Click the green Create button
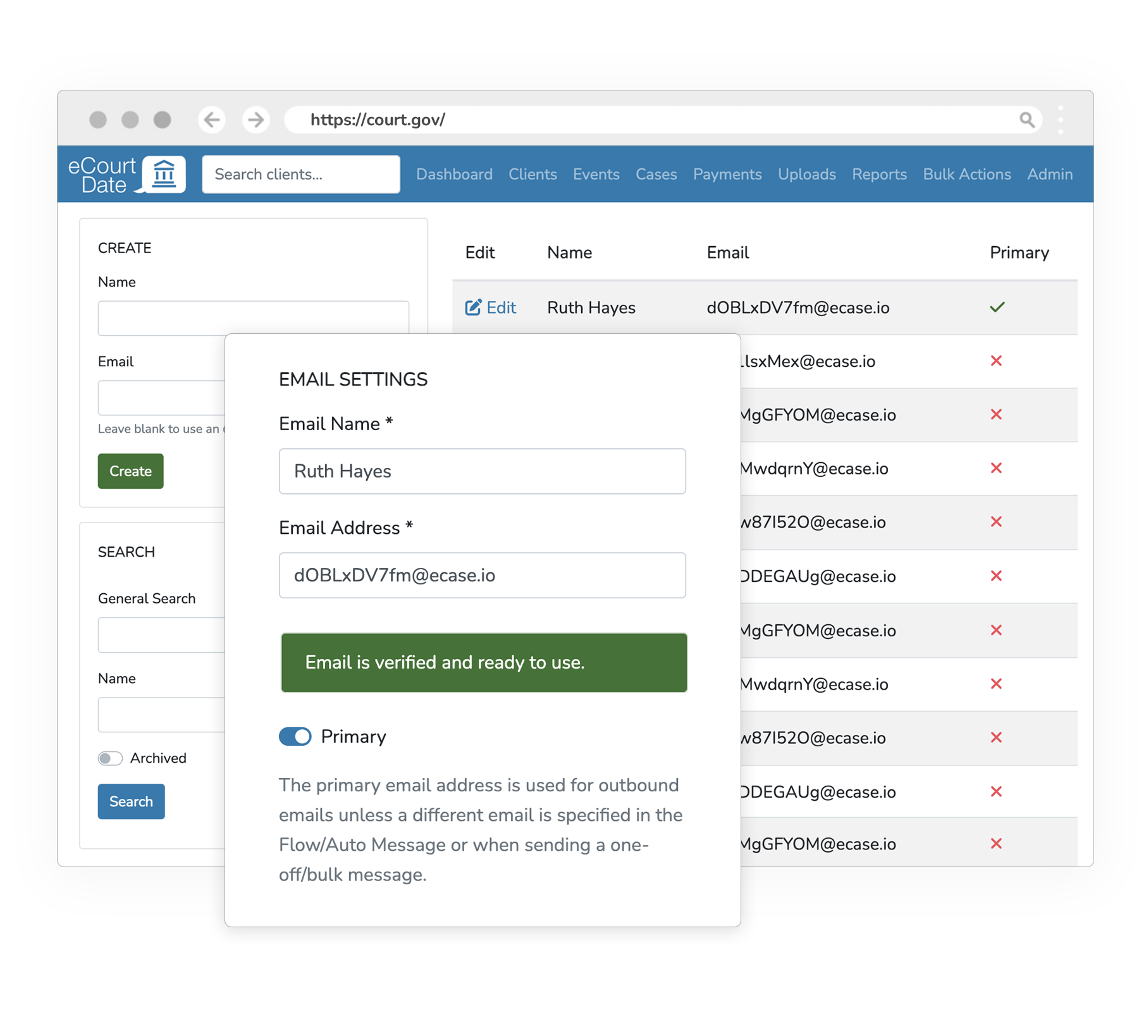 [x=131, y=471]
